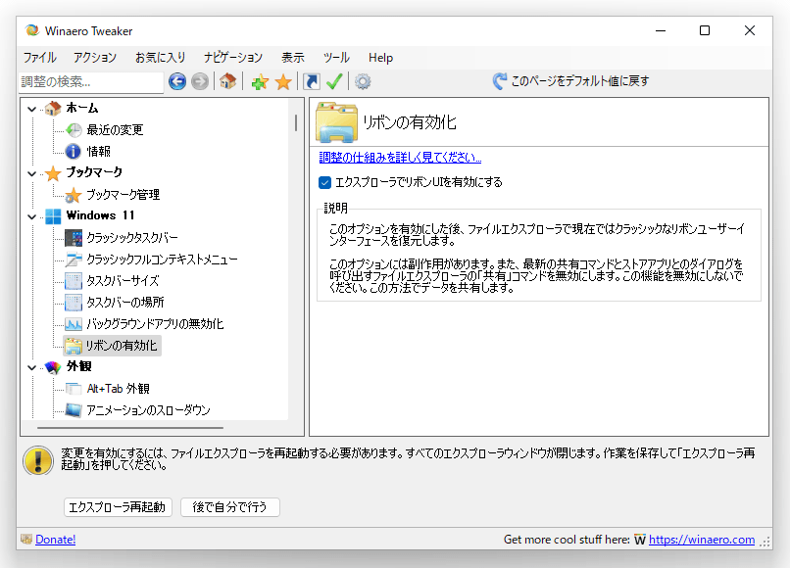Click the アニメーションのスローダウン icon
This screenshot has width=790, height=568.
[x=74, y=410]
